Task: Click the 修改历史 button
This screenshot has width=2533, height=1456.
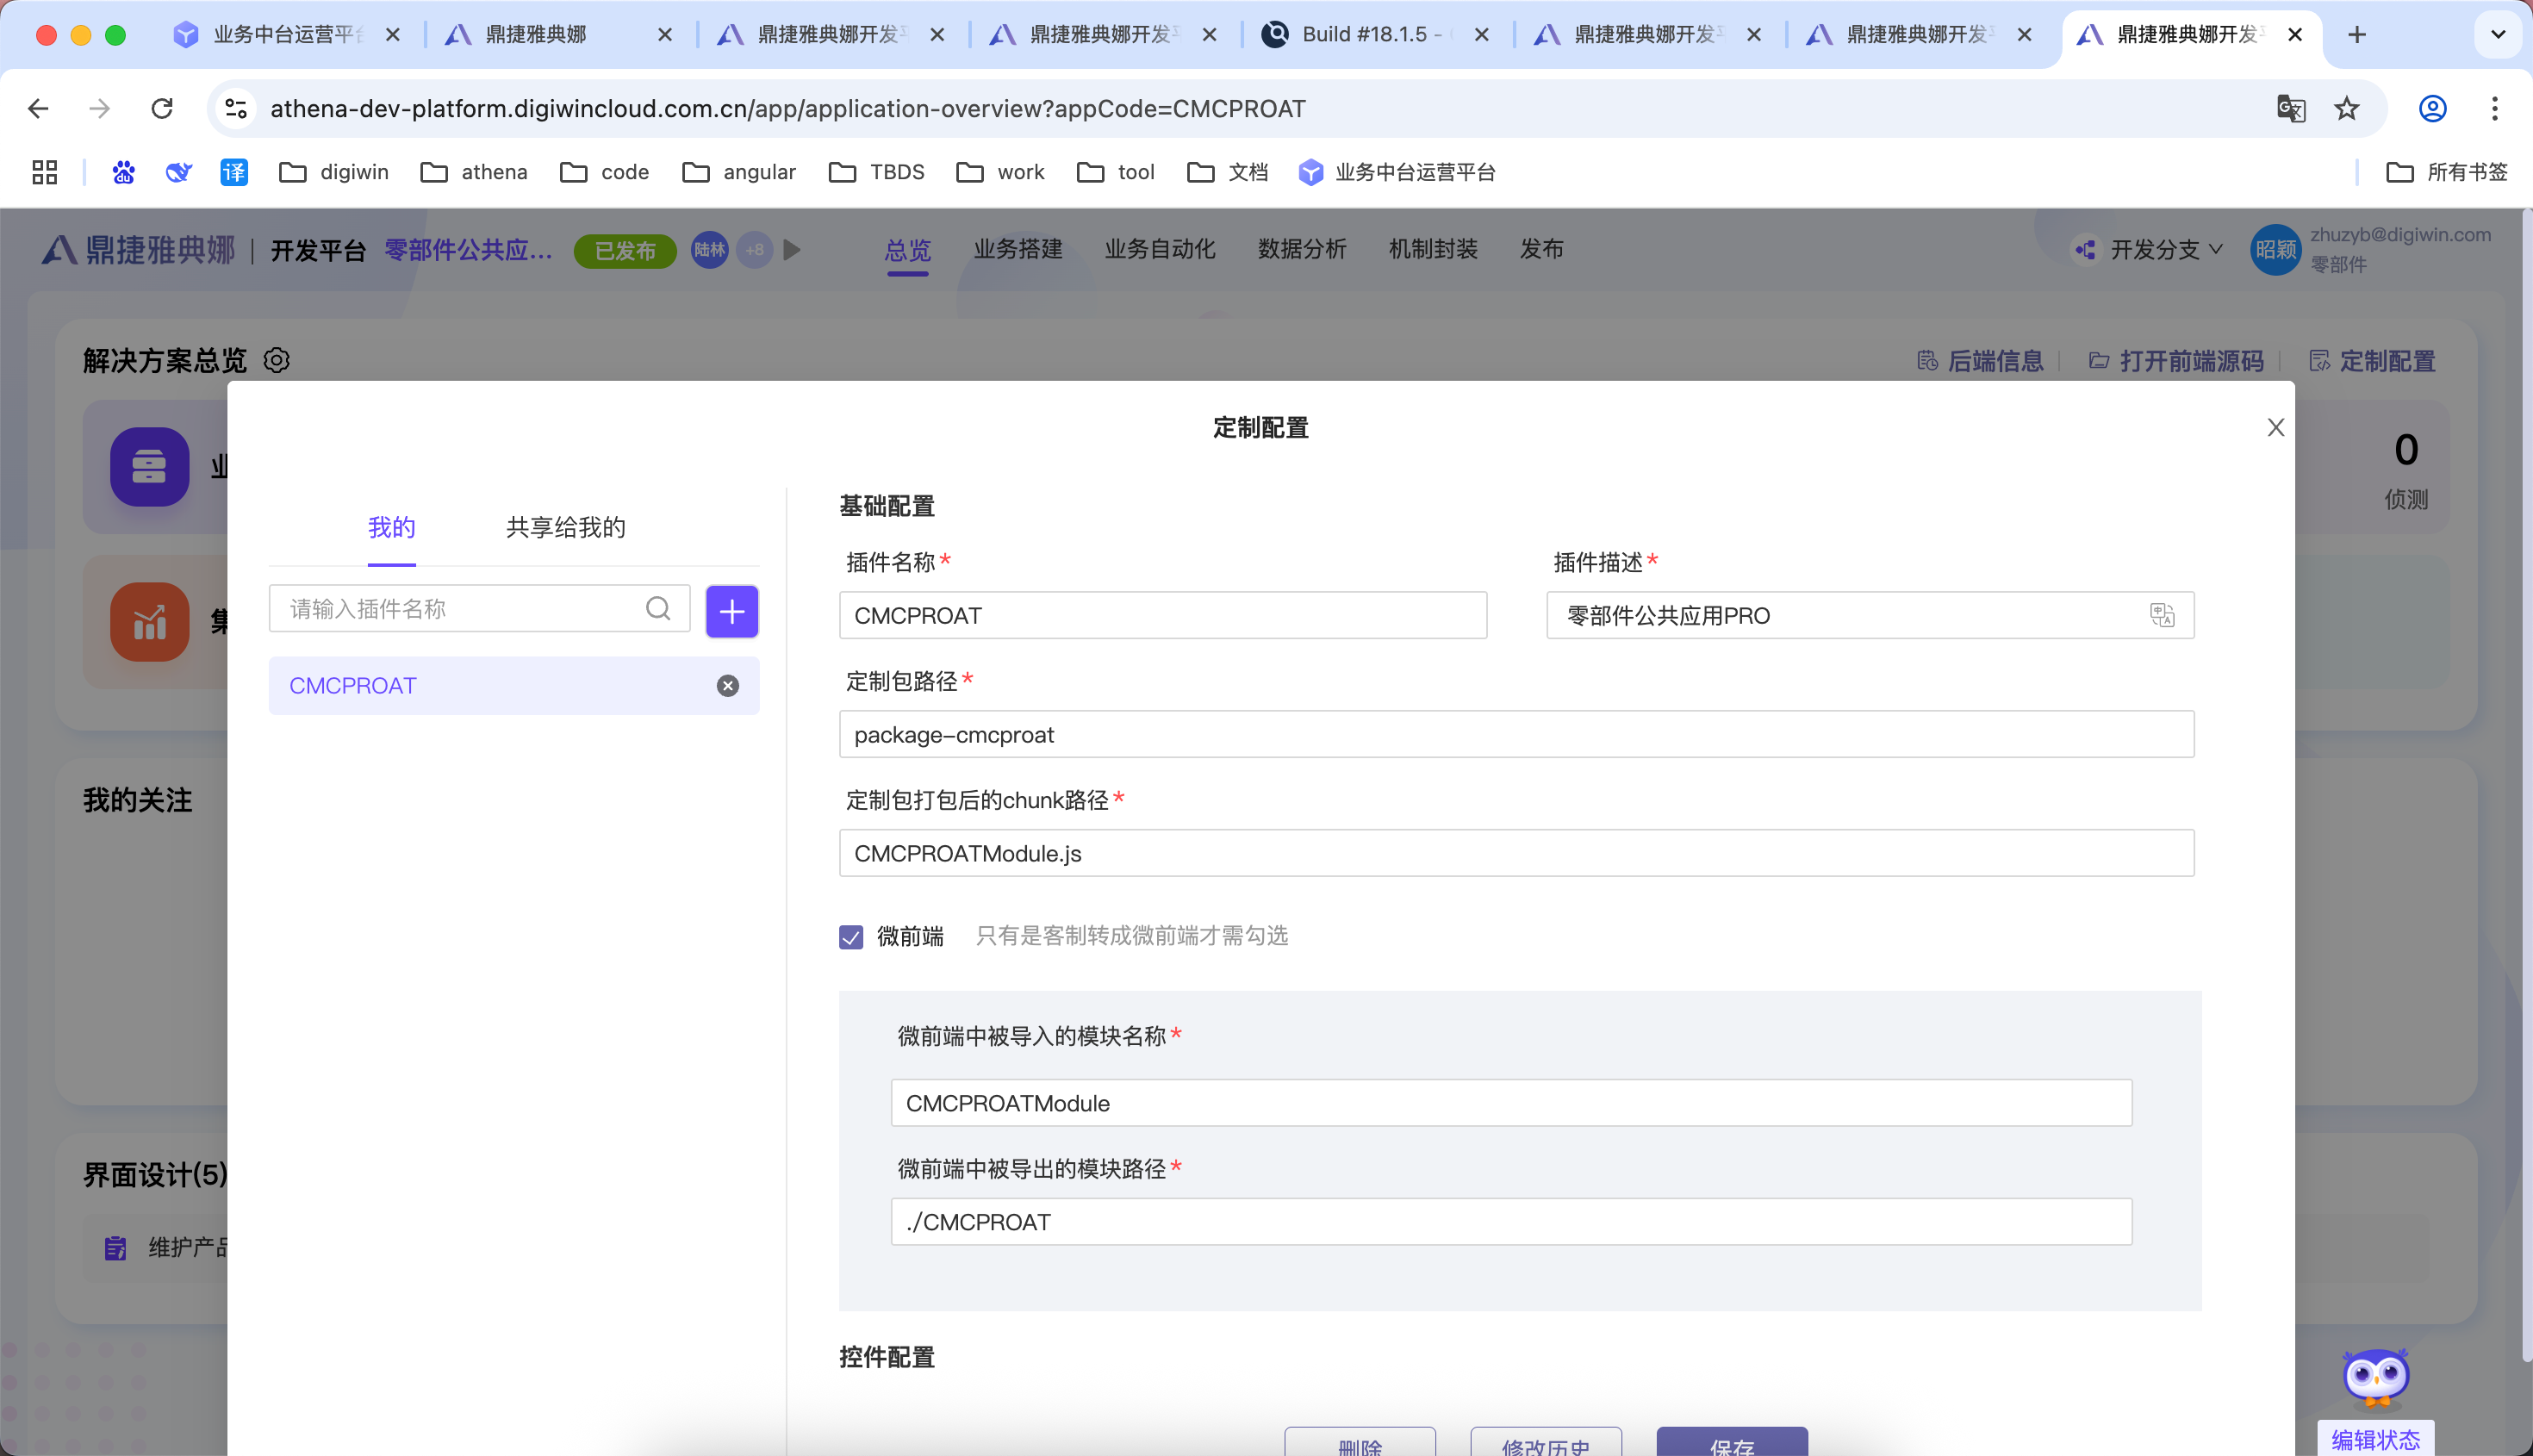Action: tap(1546, 1442)
